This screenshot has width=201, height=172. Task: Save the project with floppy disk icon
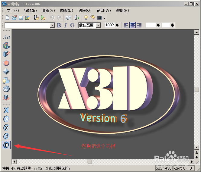(21, 18)
